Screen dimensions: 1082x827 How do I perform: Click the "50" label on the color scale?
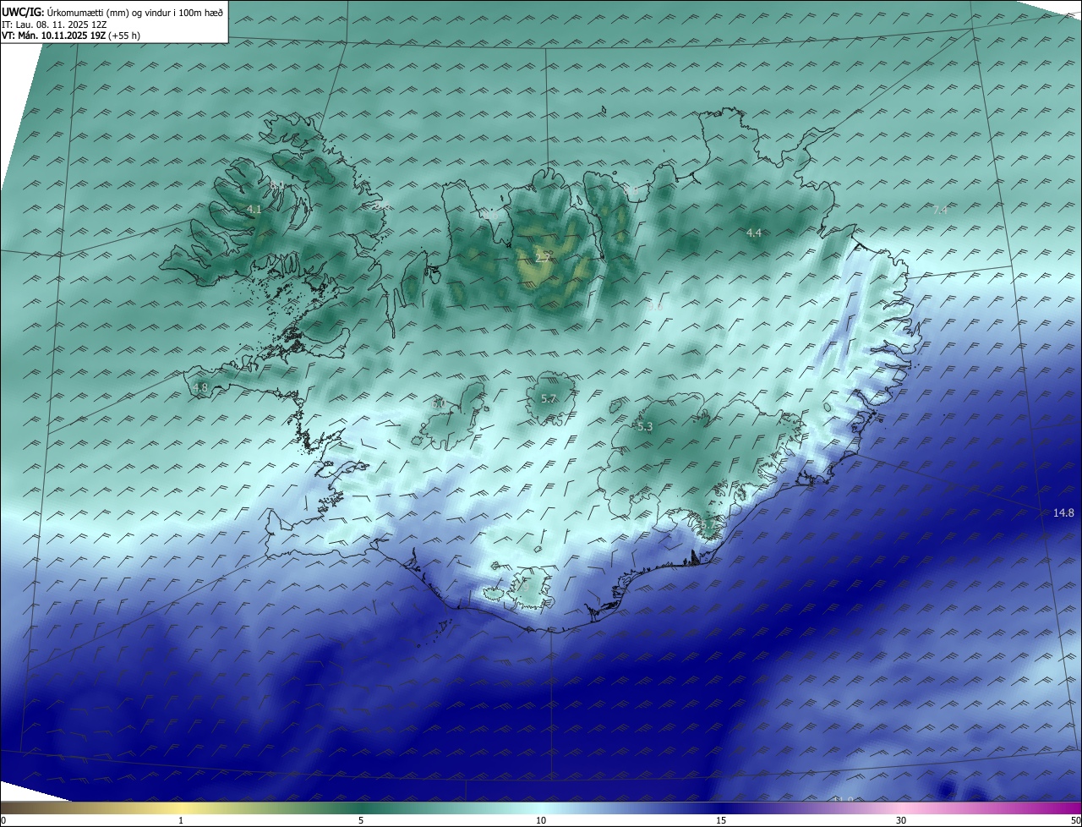pos(1075,820)
